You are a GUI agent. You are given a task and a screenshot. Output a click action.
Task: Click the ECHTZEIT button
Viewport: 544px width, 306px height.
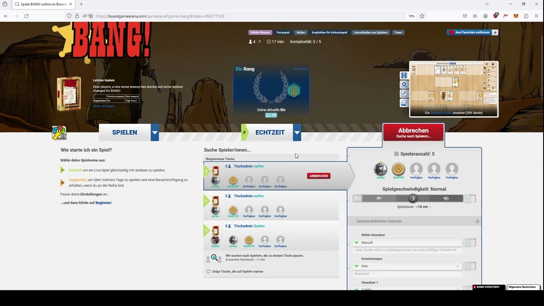270,133
